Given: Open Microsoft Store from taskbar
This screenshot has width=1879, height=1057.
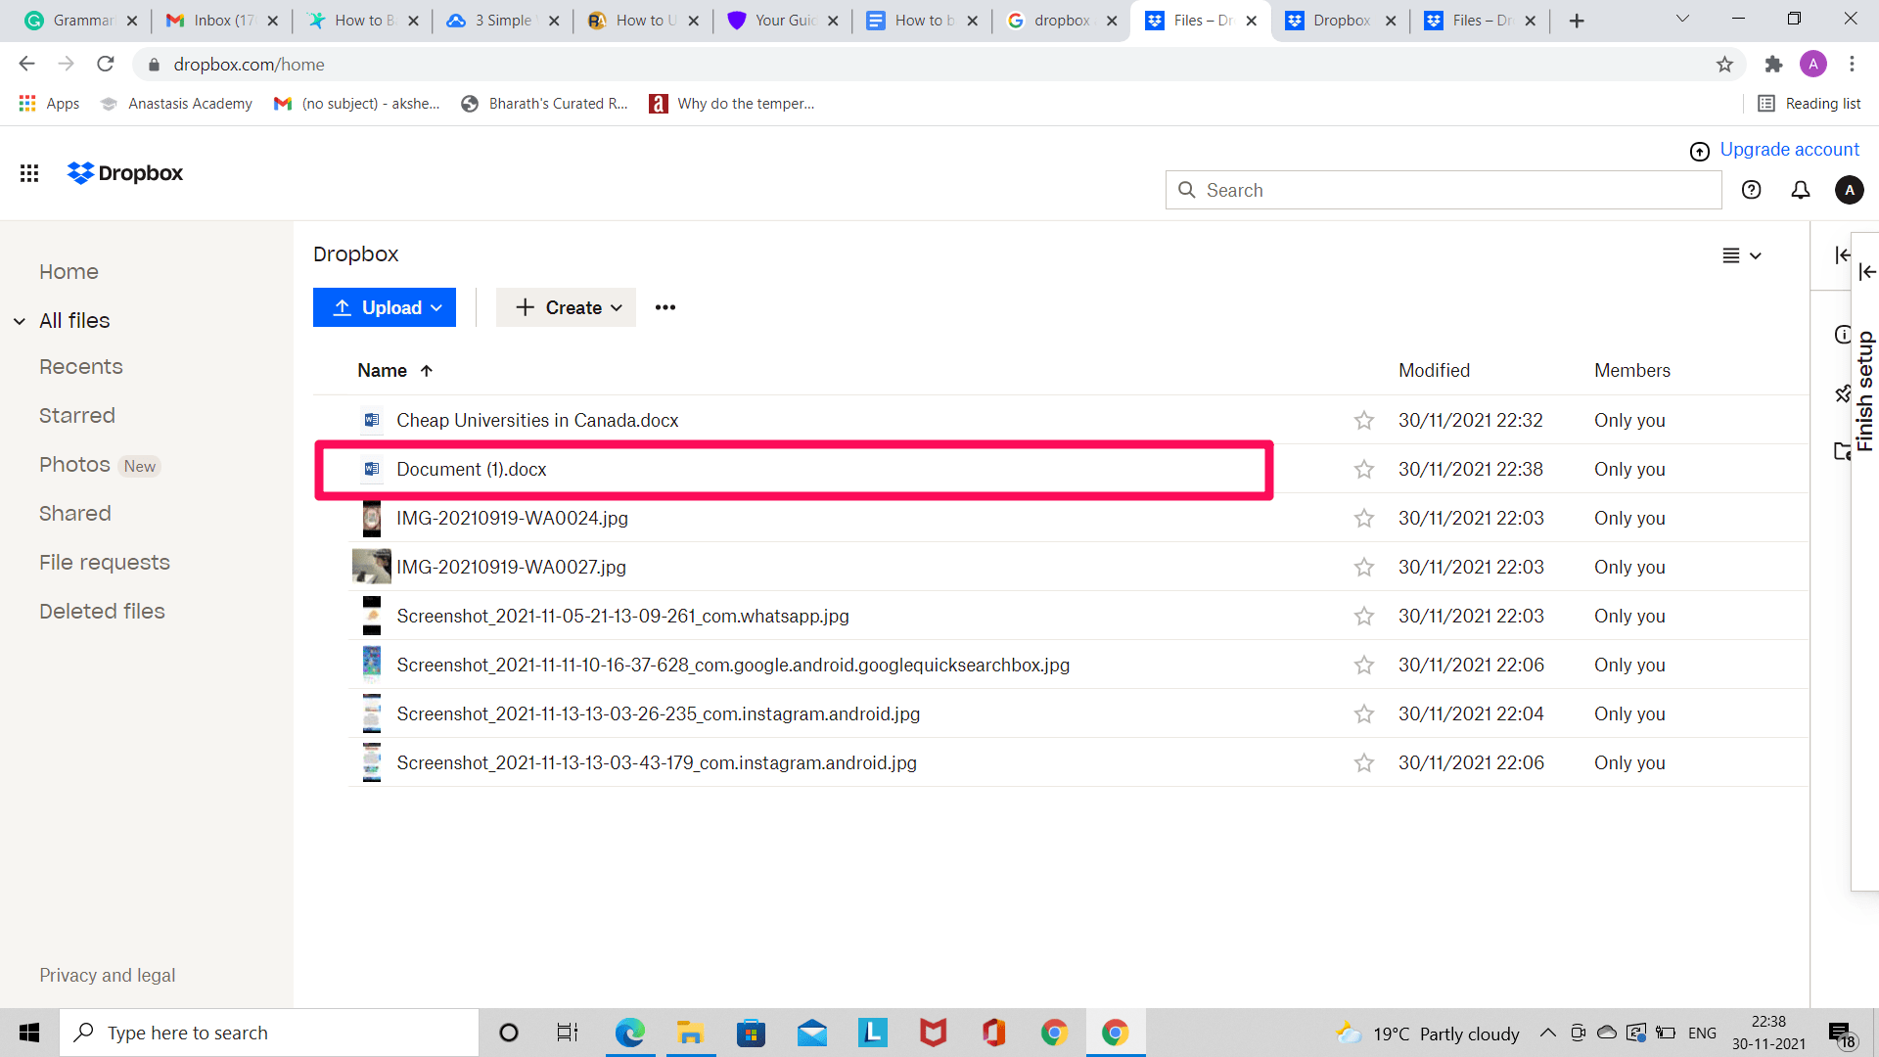Looking at the screenshot, I should pos(752,1033).
